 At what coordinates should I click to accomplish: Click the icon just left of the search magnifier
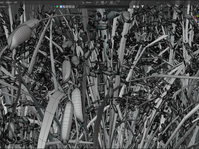point(73,7)
